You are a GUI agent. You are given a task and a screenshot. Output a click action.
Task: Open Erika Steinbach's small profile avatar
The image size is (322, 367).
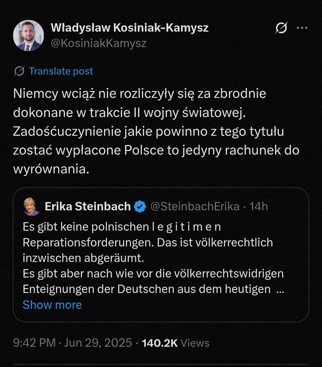tap(31, 206)
